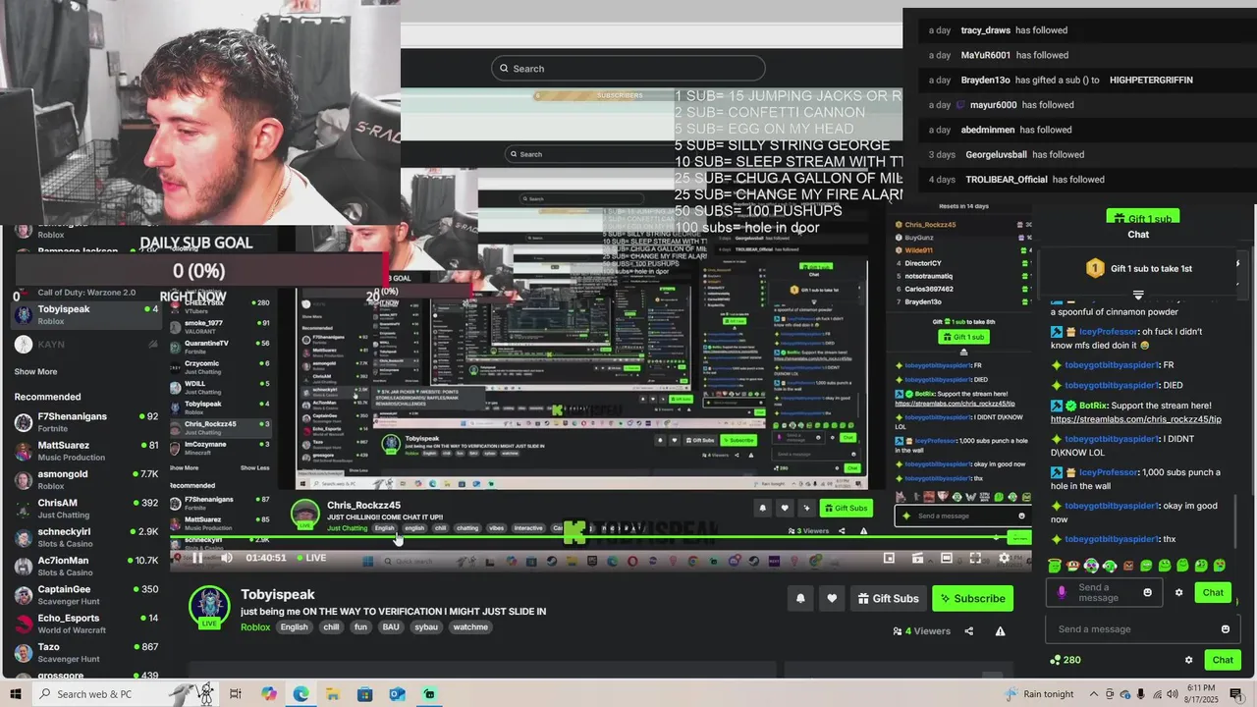Open F7Shenanigans recommended channel

tap(86, 422)
